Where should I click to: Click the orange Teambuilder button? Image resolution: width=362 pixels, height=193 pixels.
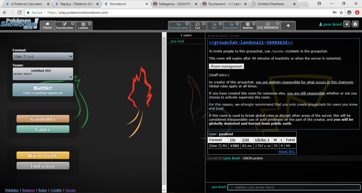coord(43,119)
